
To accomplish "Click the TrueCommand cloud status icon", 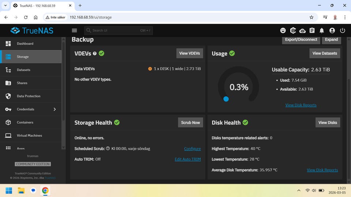I will pos(302,31).
